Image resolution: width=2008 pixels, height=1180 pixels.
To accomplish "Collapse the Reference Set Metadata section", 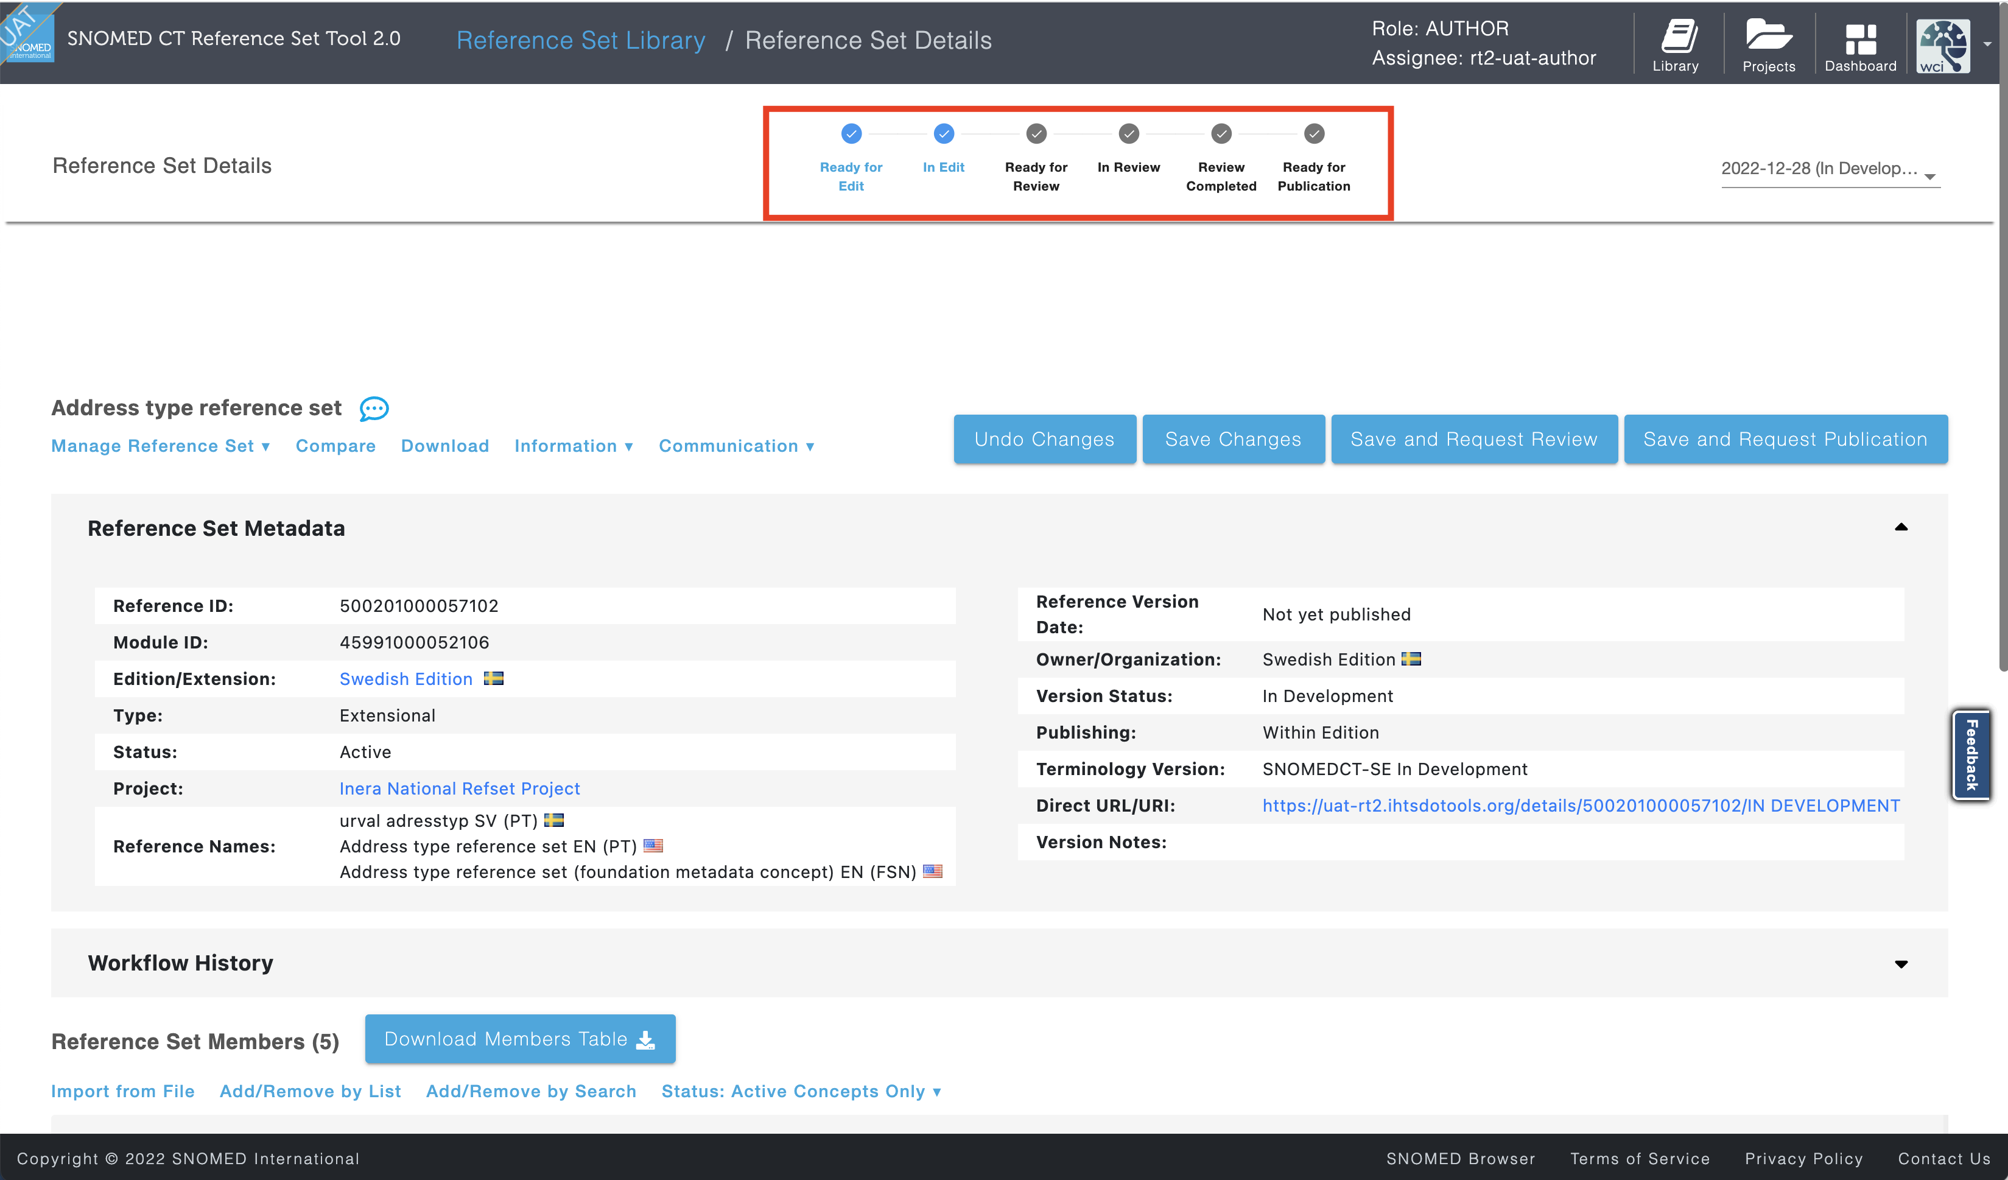I will click(x=1900, y=527).
